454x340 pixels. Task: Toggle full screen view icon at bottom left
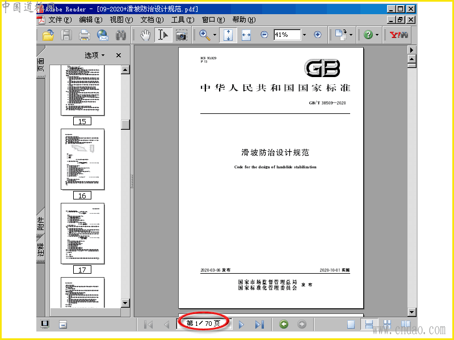pyautogui.click(x=45, y=324)
